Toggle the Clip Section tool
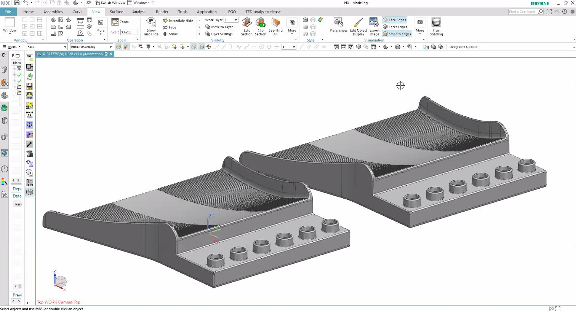This screenshot has height=312, width=576. [261, 27]
